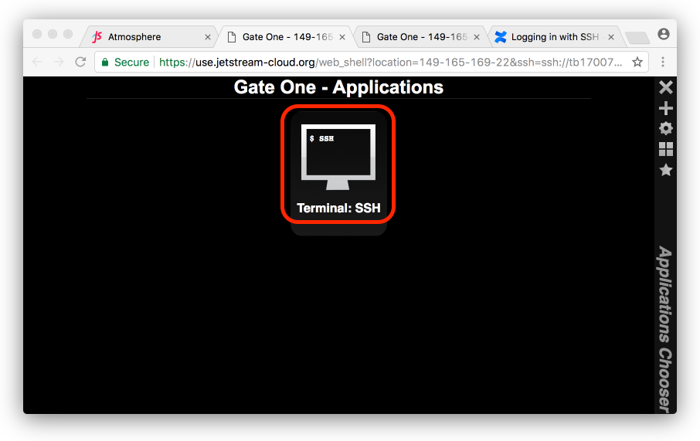700x441 pixels.
Task: Switch to Logging in with SSH tab
Action: 552,37
